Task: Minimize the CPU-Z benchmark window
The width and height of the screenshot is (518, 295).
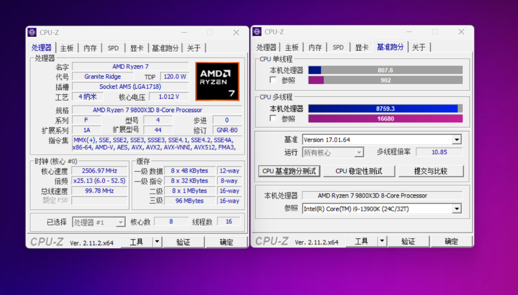Action: click(x=409, y=32)
